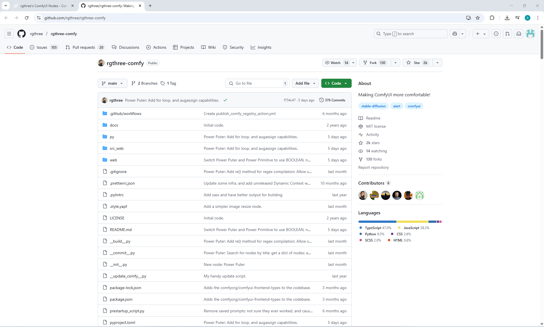Click the TypeScript segment of languages bar
This screenshot has height=327, width=544.
377,222
